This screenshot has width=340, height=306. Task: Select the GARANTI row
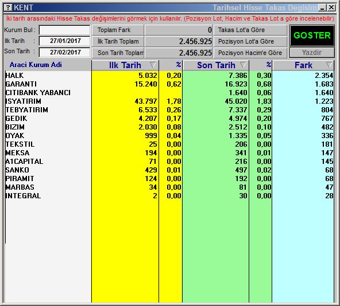pyautogui.click(x=169, y=84)
